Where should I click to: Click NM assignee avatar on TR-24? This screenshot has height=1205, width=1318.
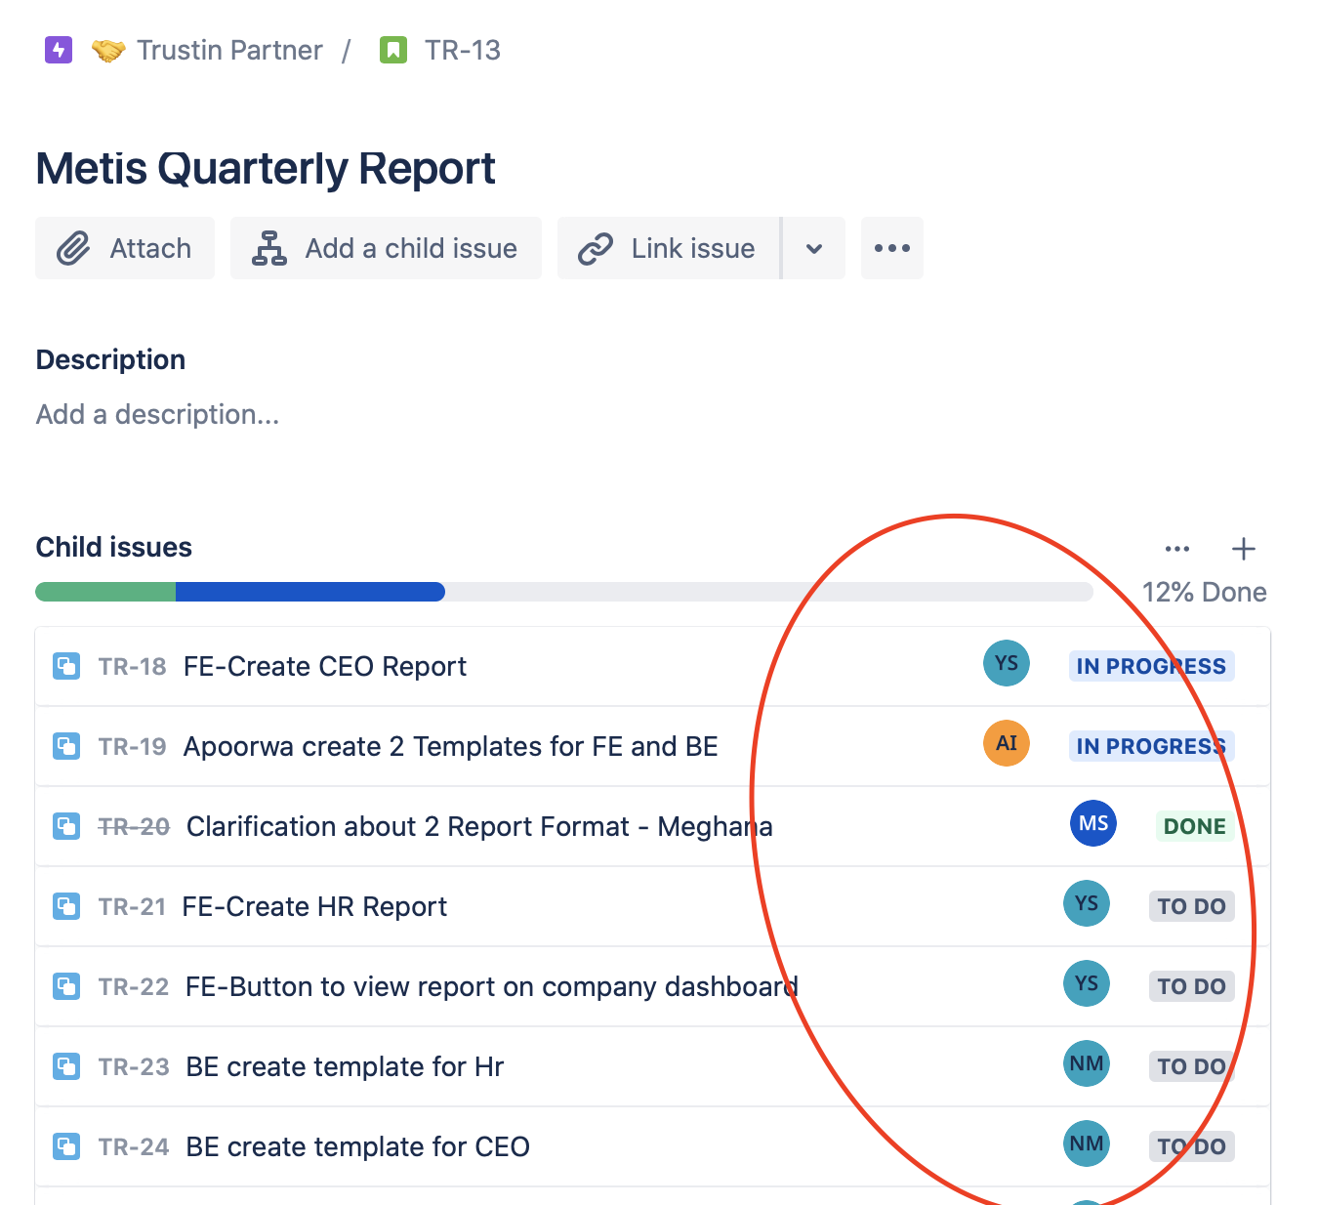1087,1144
